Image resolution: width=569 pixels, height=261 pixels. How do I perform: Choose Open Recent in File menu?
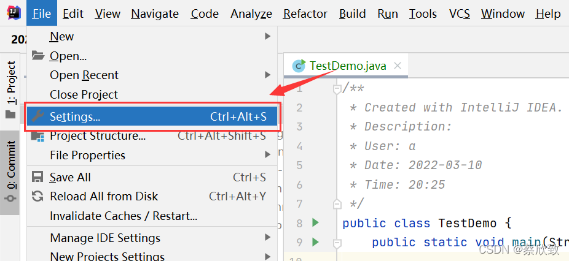[152, 75]
